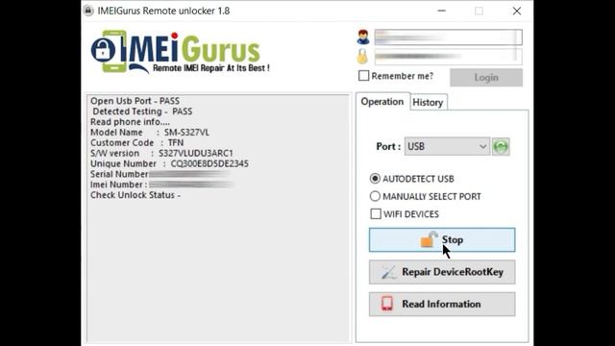Click the user avatar icon beside username field
The width and height of the screenshot is (615, 346).
coord(363,37)
